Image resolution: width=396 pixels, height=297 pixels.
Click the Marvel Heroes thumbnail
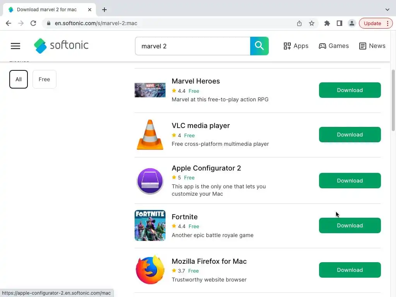[x=150, y=90]
